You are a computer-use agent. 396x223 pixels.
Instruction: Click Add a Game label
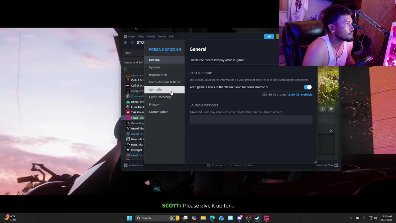[136, 165]
